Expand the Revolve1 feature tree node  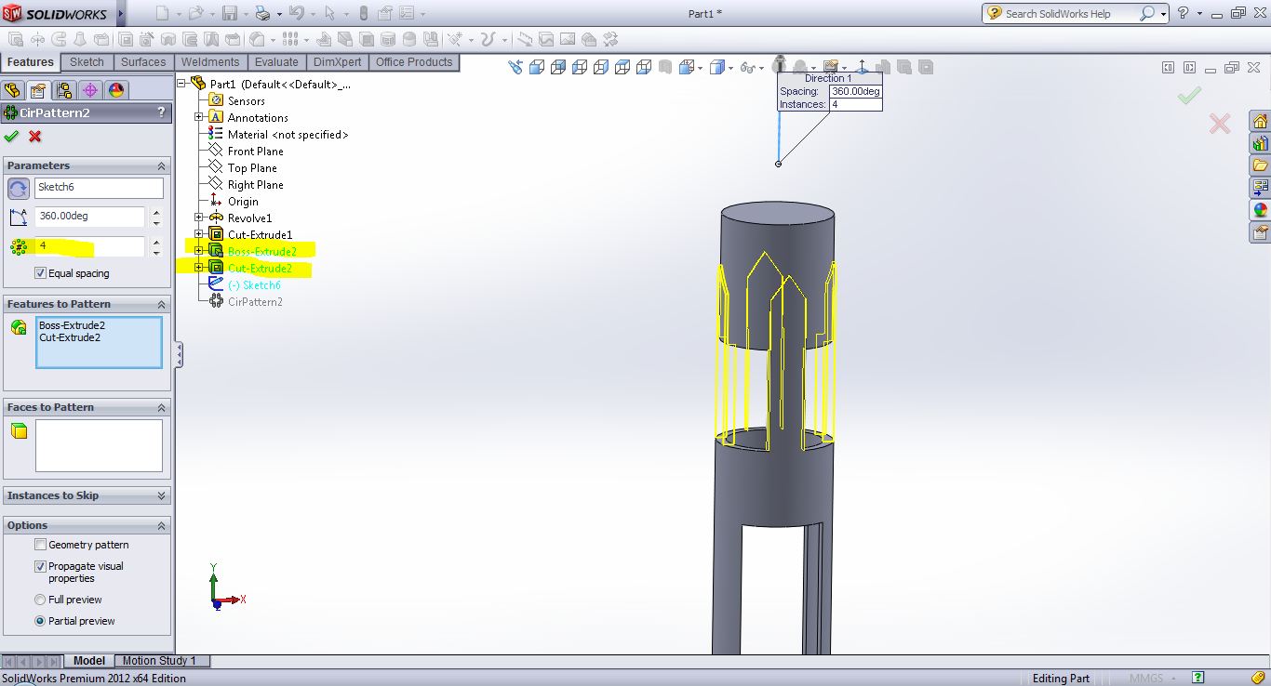point(198,218)
